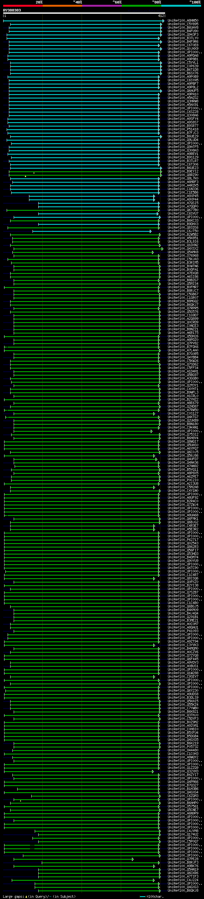Screen dimensions: 204x899
Task: Select hit label UniRef100_O57561
Action: (183, 806)
